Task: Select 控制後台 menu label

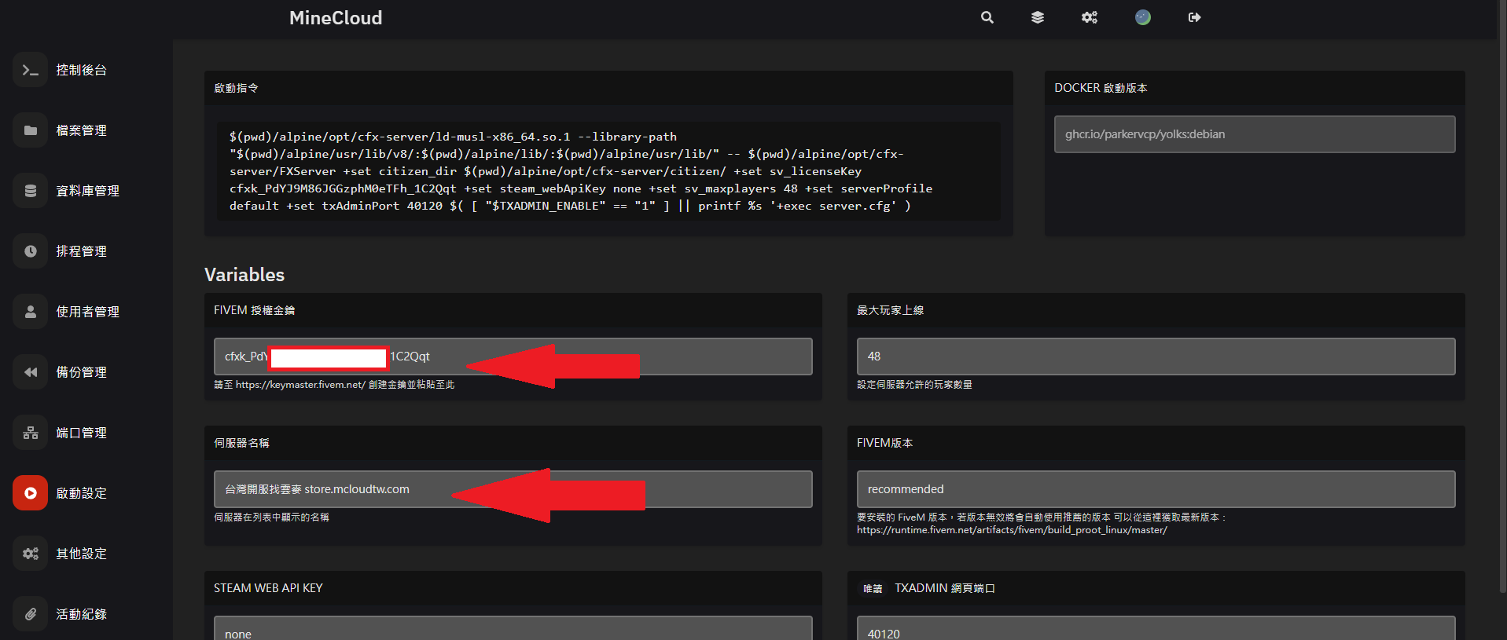Action: 81,70
